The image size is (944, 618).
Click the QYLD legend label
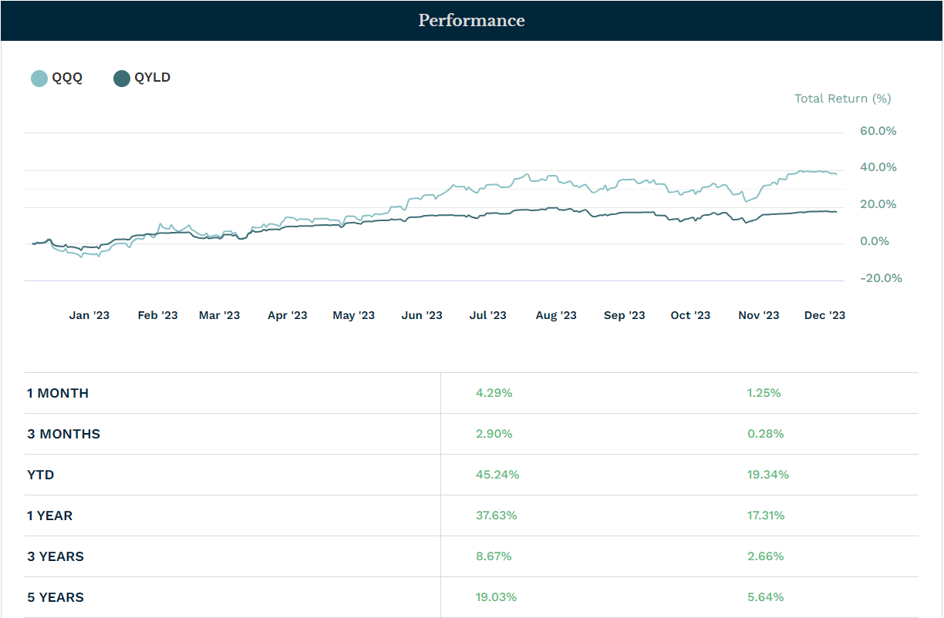153,78
